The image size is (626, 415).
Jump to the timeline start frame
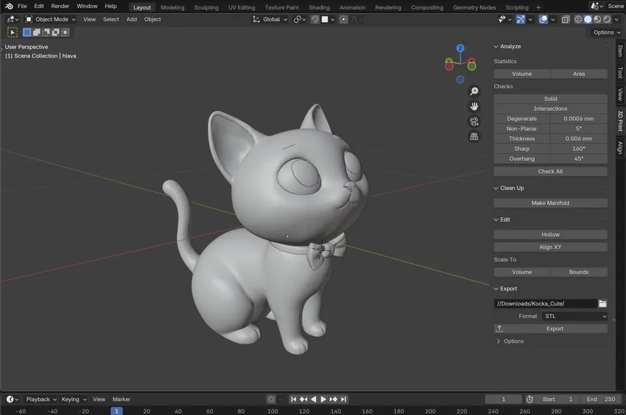294,399
